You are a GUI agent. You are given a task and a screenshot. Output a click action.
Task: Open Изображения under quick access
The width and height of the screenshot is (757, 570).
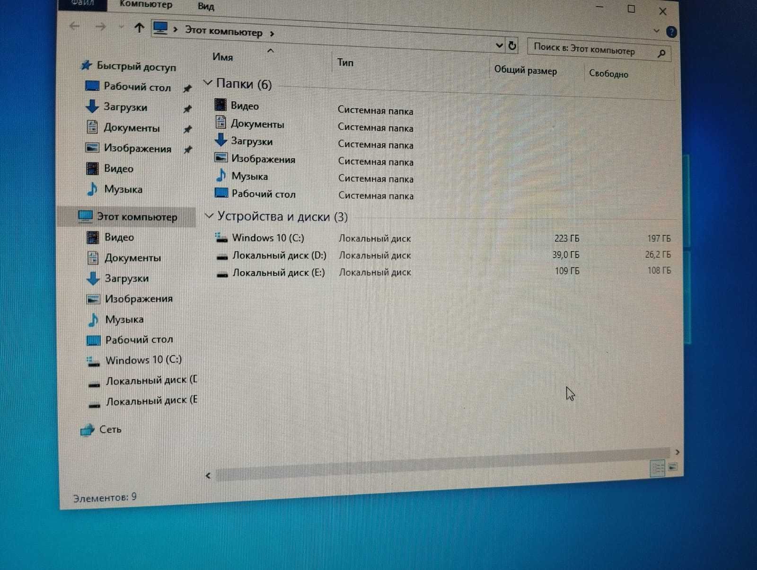click(x=137, y=148)
